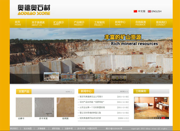Go to 矿山展示 MINES section
The image size is (180, 131).
(59, 23)
